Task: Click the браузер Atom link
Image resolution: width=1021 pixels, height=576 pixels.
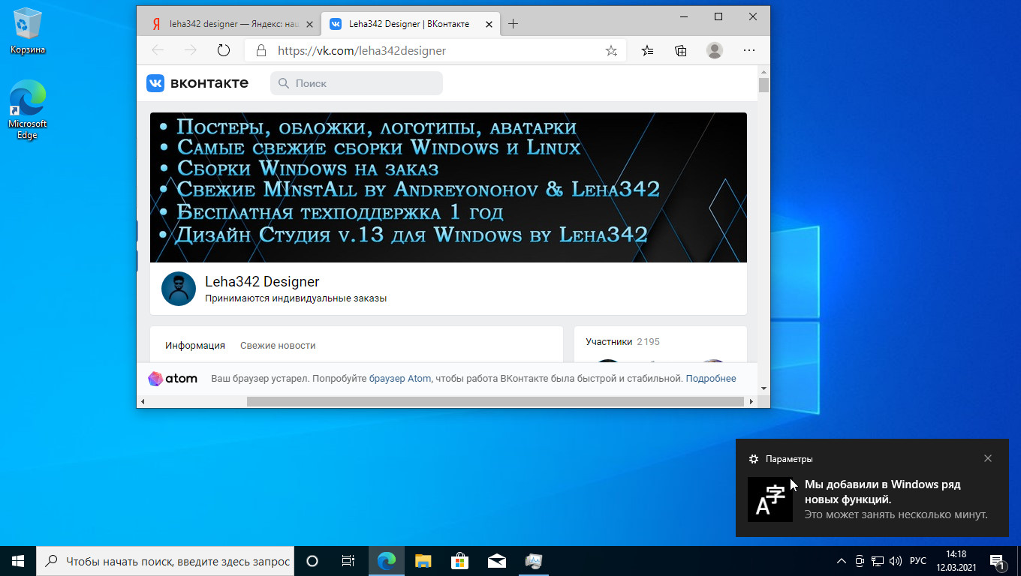Action: [x=399, y=379]
